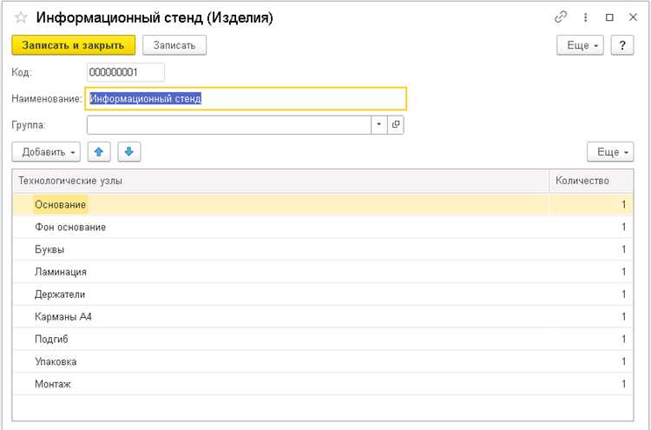The height and width of the screenshot is (430, 651).
Task: Open the top Еще menu
Action: click(x=580, y=45)
